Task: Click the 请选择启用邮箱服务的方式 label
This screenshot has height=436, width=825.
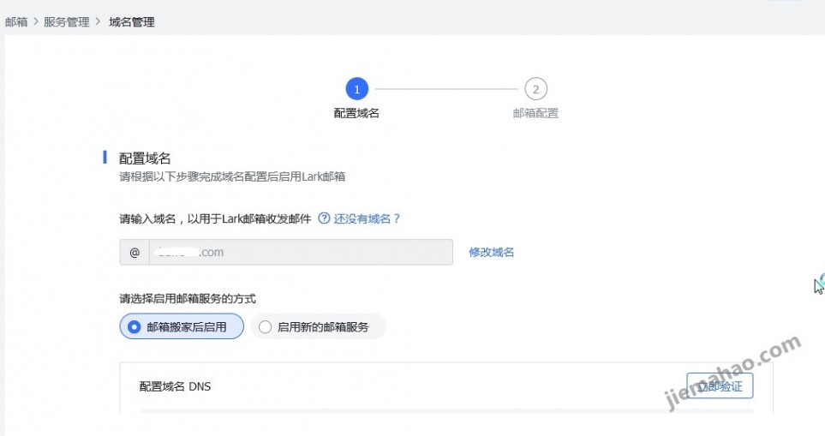Action: (x=188, y=299)
